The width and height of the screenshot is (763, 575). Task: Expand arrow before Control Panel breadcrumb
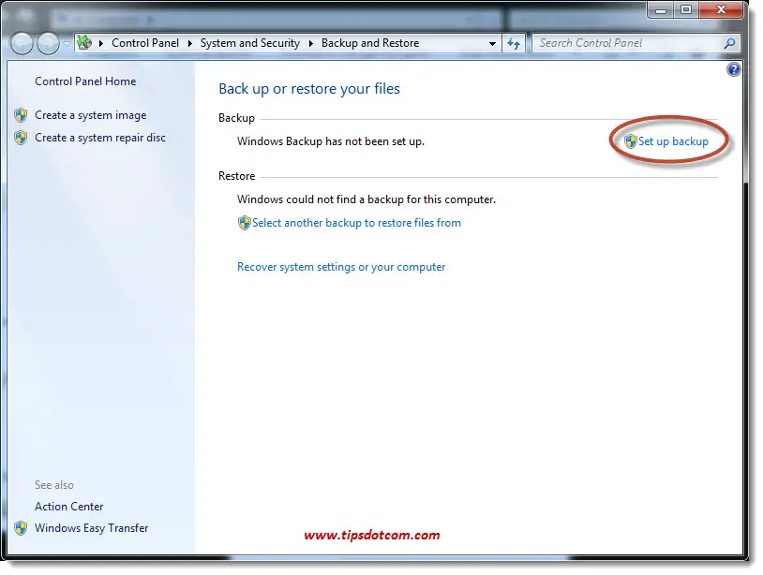point(101,43)
